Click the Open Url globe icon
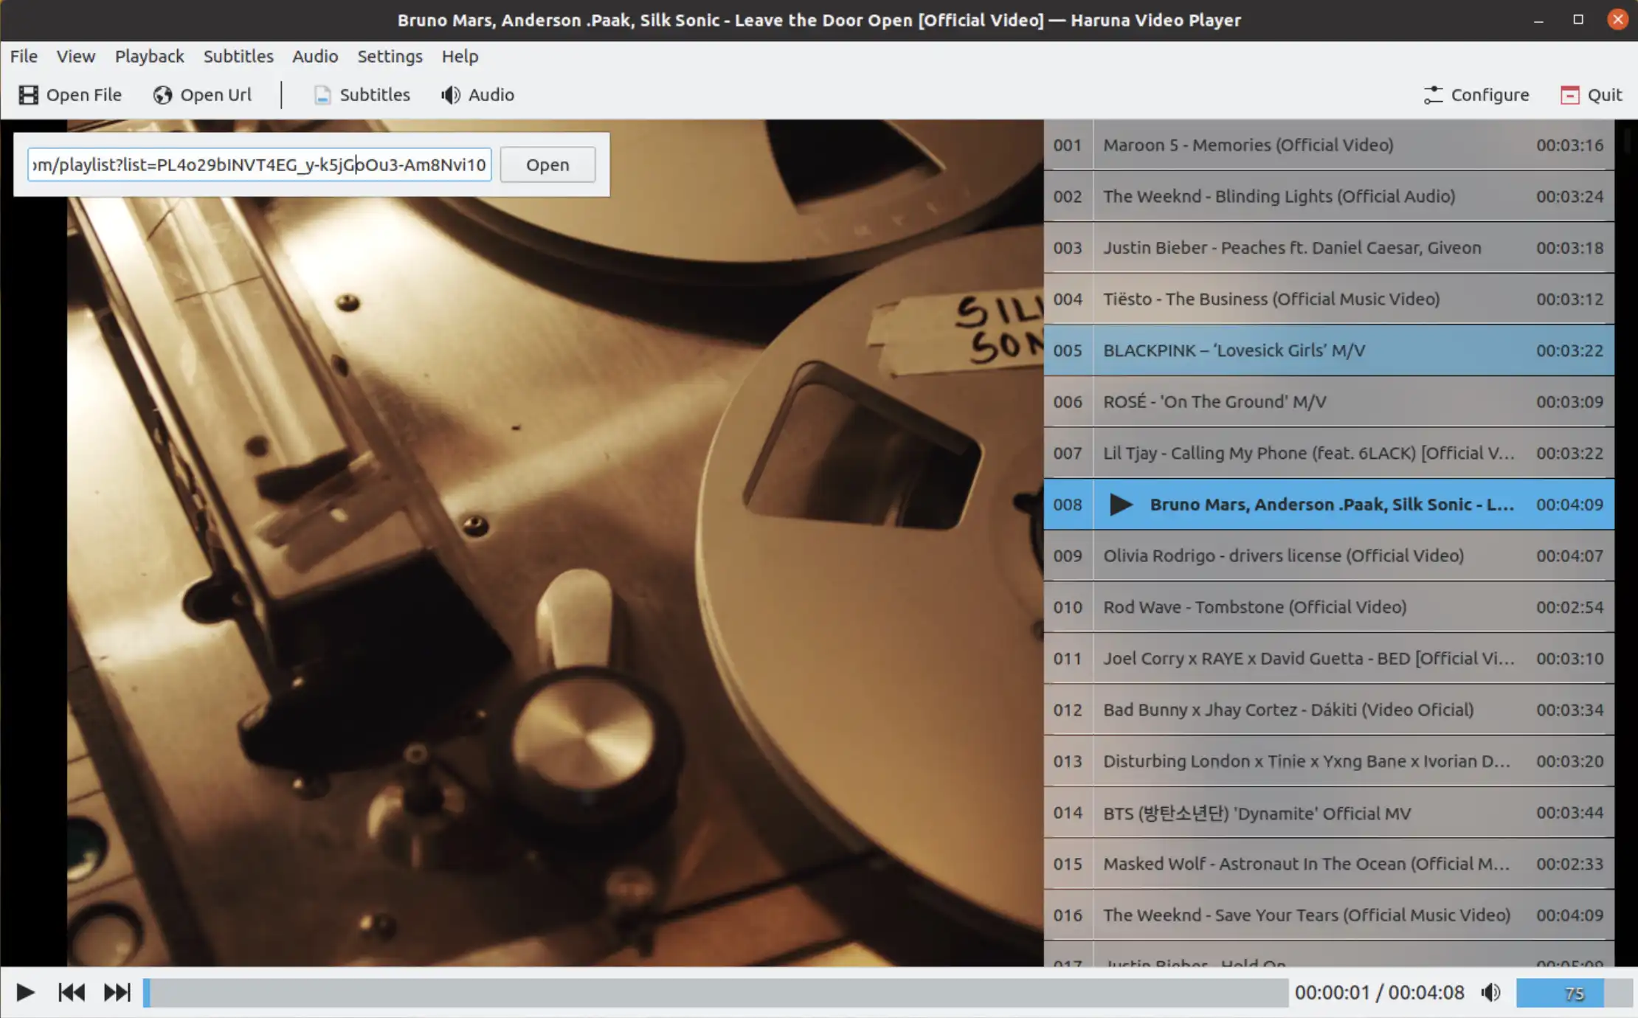Viewport: 1638px width, 1018px height. 162,95
